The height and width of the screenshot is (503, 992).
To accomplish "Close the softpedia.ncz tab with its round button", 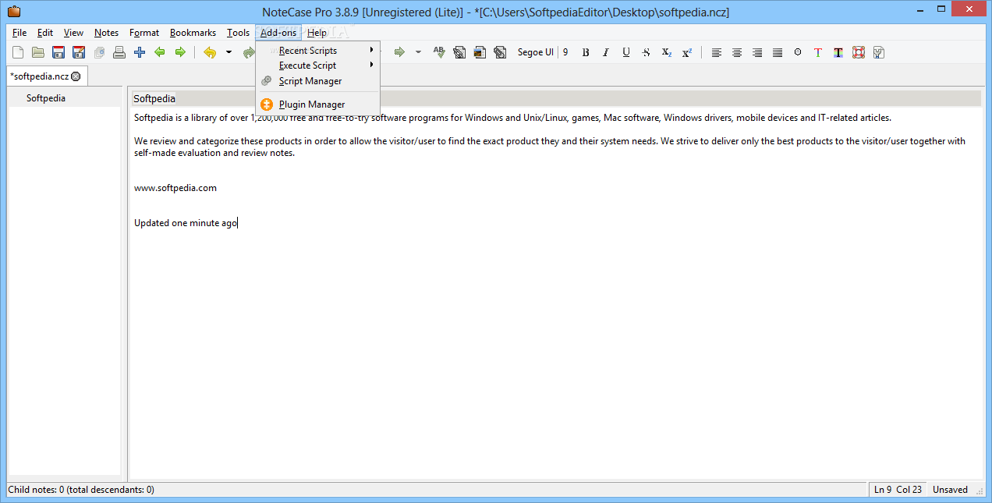I will tap(76, 76).
